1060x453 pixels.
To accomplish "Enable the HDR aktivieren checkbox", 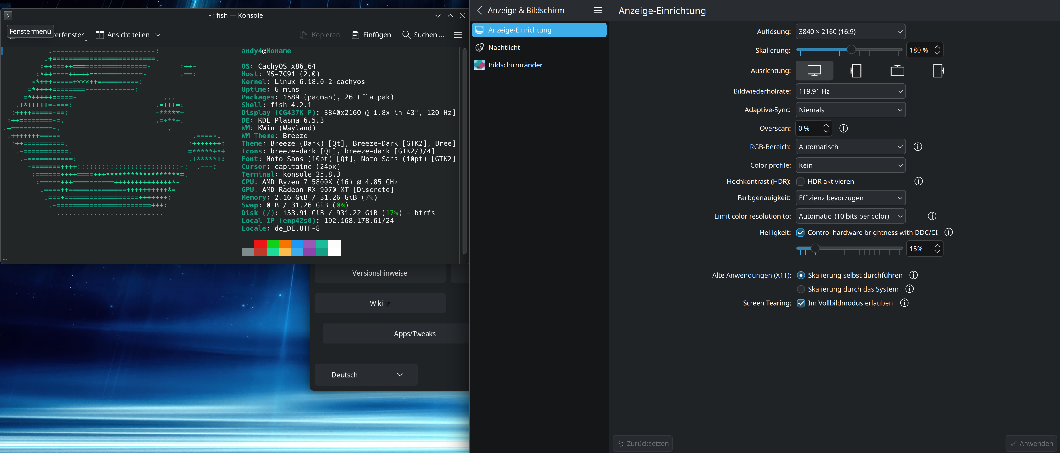I will coord(800,181).
